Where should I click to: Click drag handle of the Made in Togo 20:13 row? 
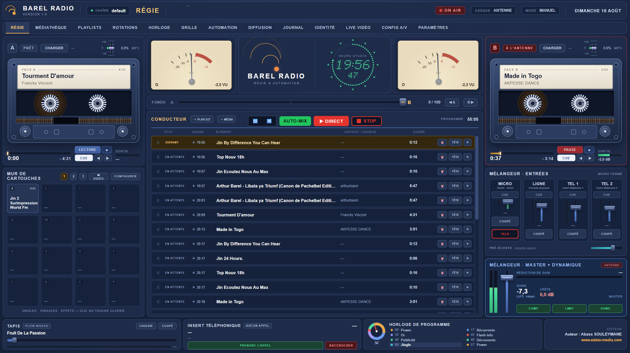(158, 229)
